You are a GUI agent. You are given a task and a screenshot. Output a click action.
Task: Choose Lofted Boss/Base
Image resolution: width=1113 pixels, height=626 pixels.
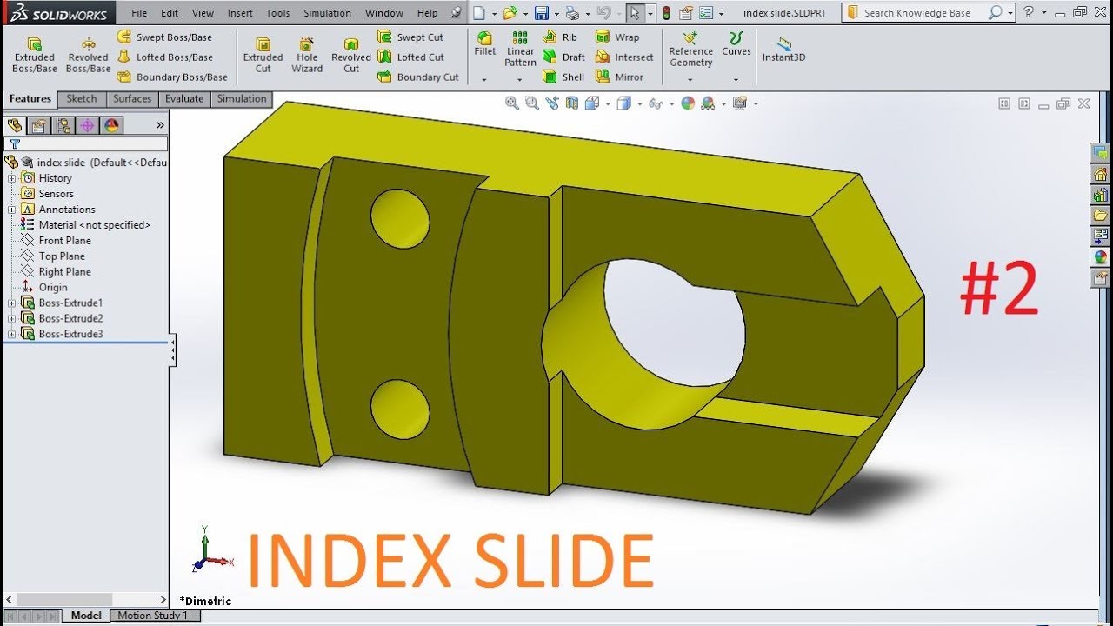[x=164, y=57]
